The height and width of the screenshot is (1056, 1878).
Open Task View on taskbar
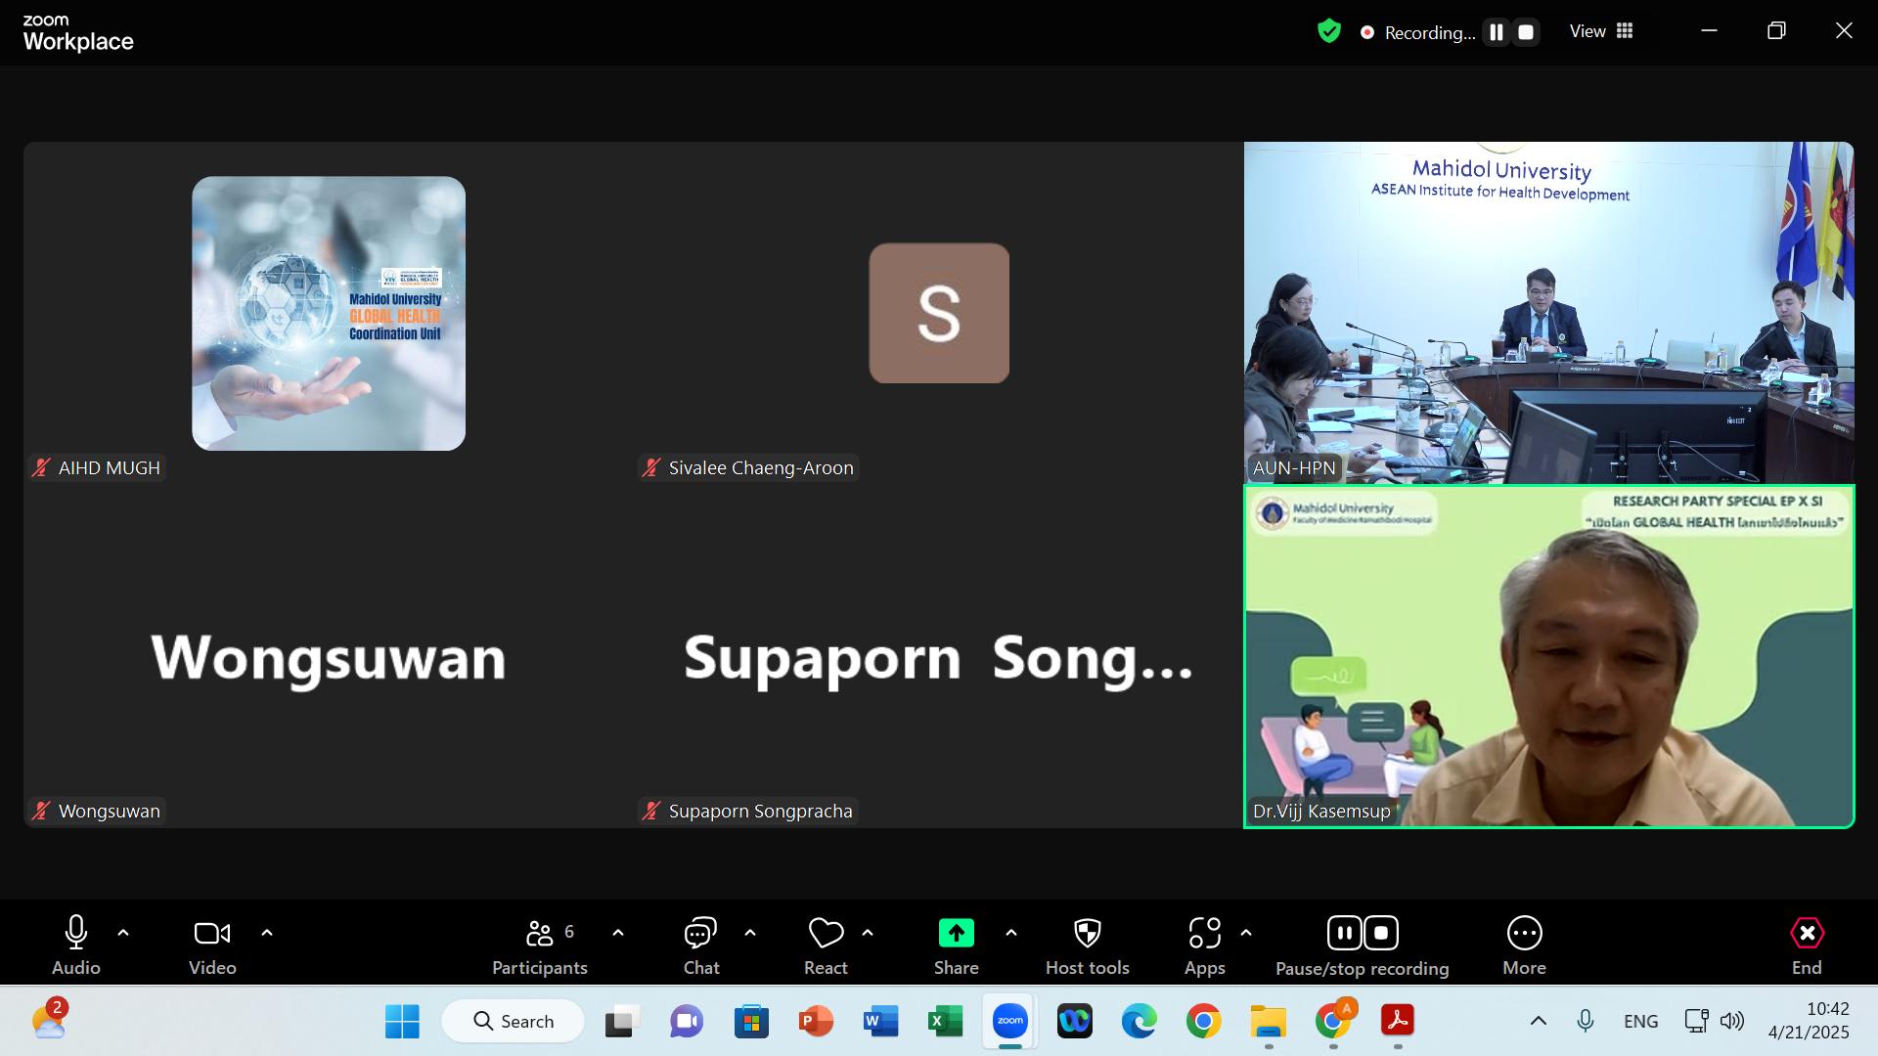coord(621,1022)
